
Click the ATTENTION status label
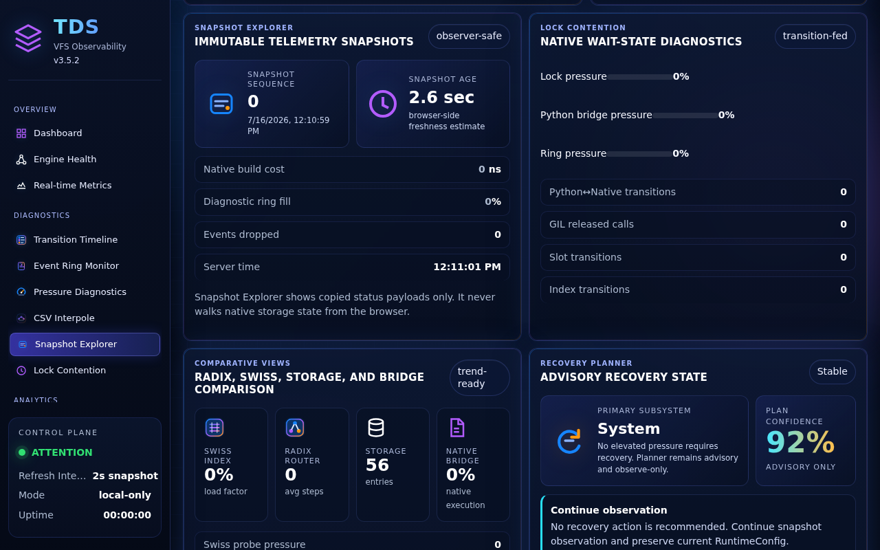[x=62, y=452]
